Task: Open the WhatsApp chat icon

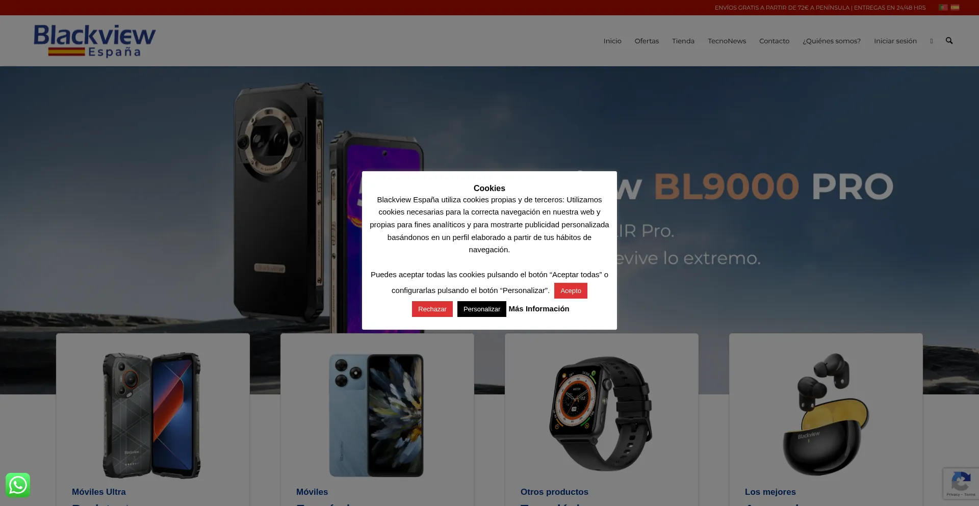Action: point(18,485)
